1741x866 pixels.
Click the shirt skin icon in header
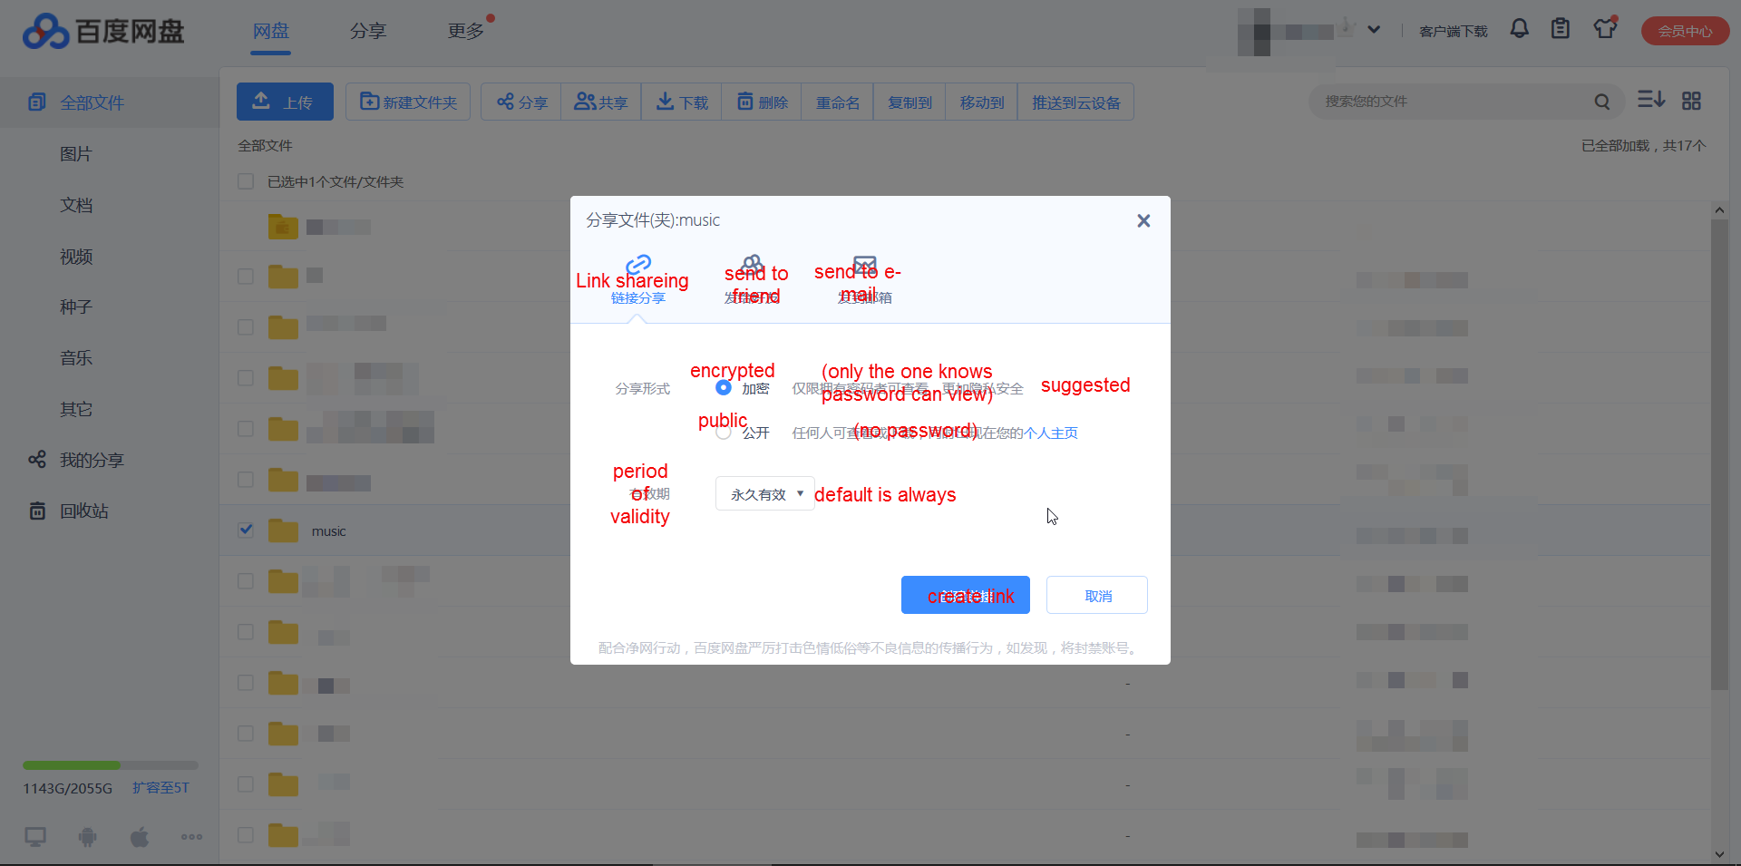coord(1605,29)
